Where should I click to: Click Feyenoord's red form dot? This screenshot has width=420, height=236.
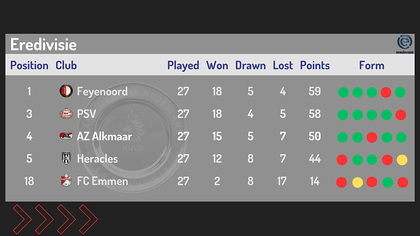tap(386, 92)
